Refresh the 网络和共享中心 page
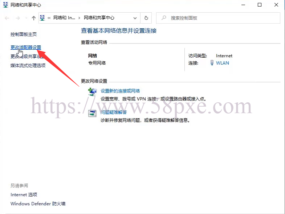This screenshot has width=285, height=214. pyautogui.click(x=146, y=18)
